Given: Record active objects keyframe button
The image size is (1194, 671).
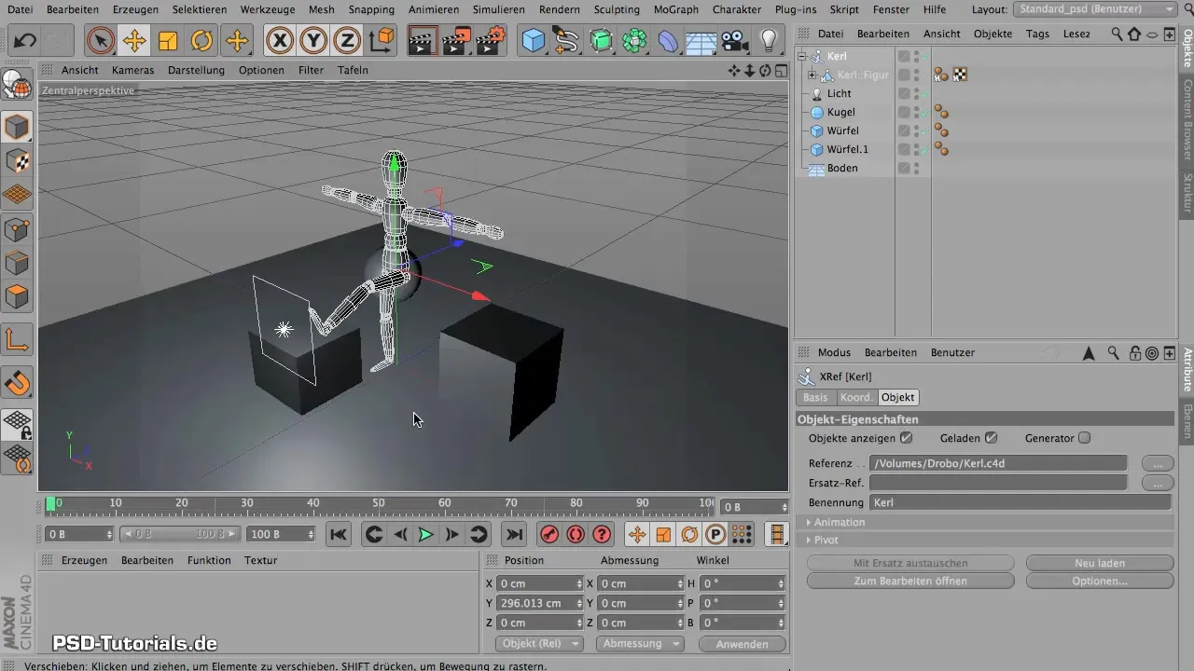Looking at the screenshot, I should (549, 534).
